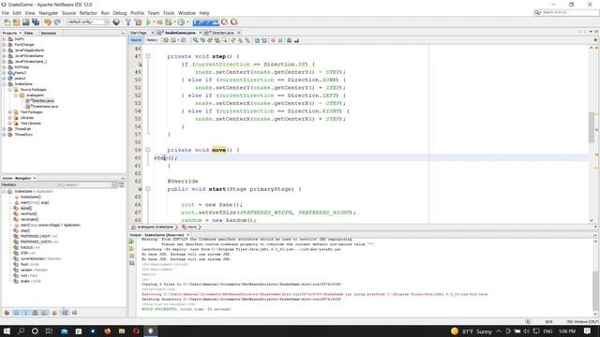This screenshot has height=337, width=600.
Task: Toggle Show Static Members filter in Navigator
Action: coord(25,313)
